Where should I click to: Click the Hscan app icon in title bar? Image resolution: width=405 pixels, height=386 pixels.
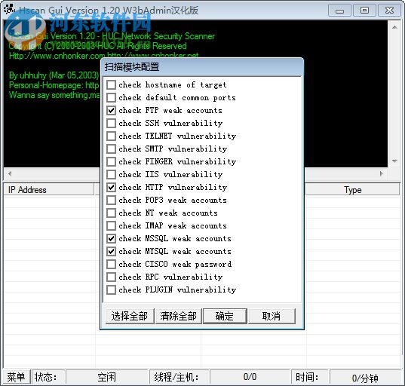10,10
